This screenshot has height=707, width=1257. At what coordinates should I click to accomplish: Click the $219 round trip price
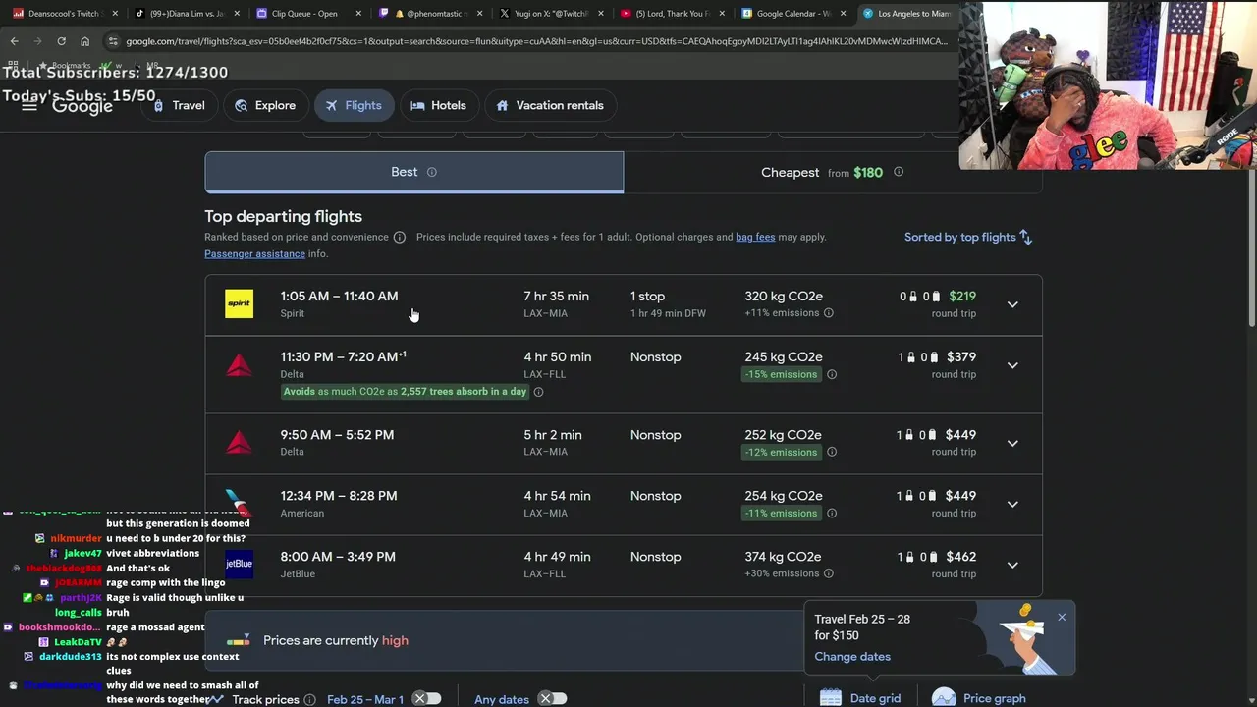tap(961, 296)
